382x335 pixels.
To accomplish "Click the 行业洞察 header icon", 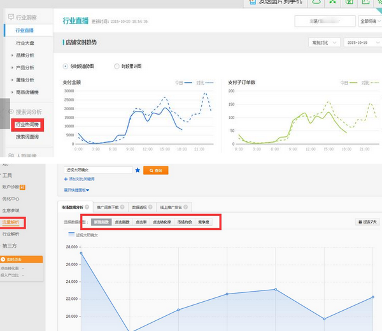I will (x=11, y=17).
